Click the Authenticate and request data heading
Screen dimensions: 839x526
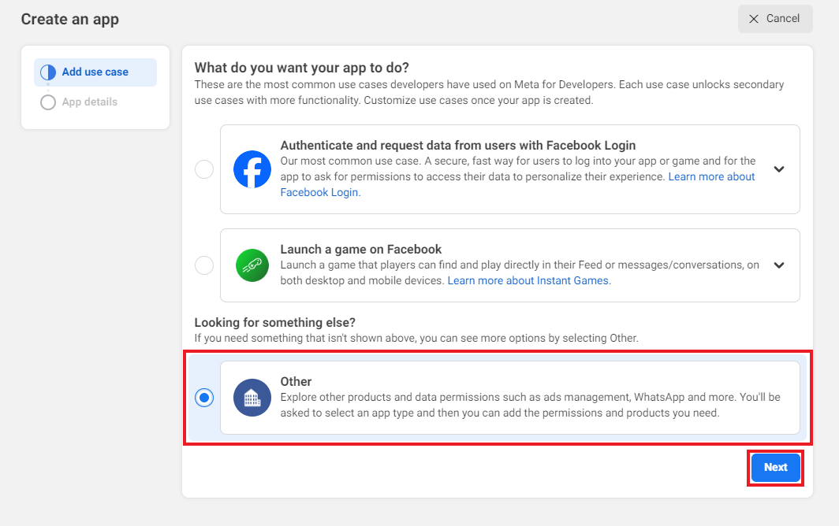click(458, 146)
